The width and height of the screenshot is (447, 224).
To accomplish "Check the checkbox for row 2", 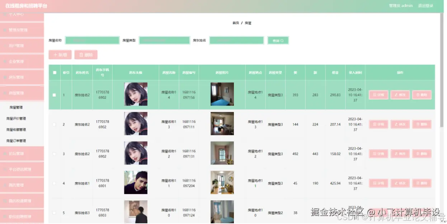I will 55,125.
